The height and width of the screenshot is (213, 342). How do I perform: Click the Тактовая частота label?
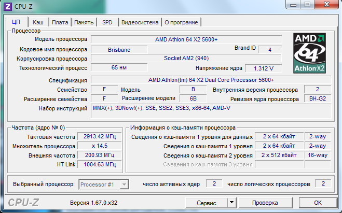click(x=51, y=137)
